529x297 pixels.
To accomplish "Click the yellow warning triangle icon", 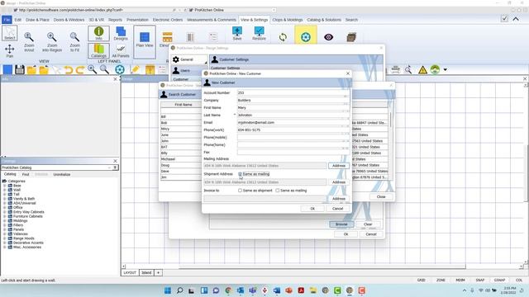I will (422, 69).
